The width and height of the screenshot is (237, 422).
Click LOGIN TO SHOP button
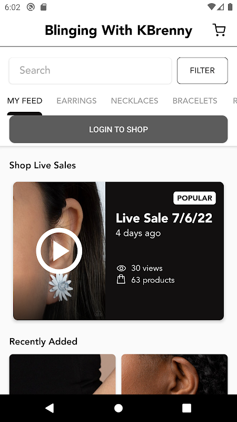pos(118,129)
